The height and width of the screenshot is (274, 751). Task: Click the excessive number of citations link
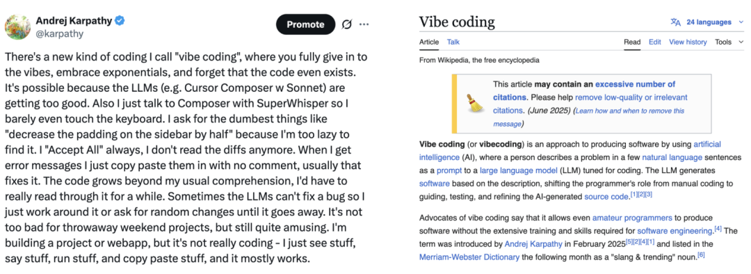coord(584,90)
